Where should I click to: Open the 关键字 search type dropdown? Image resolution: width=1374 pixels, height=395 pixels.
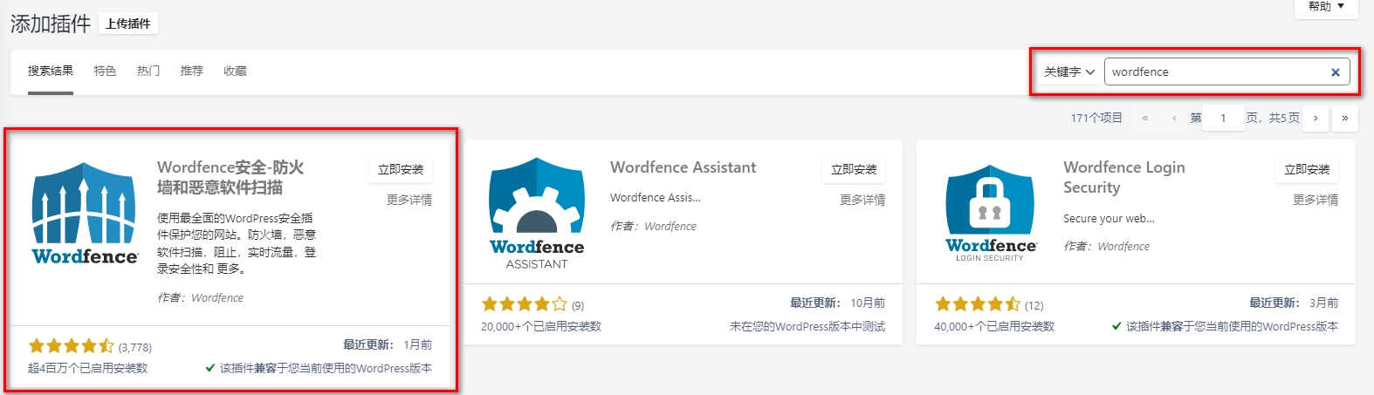(x=1069, y=72)
